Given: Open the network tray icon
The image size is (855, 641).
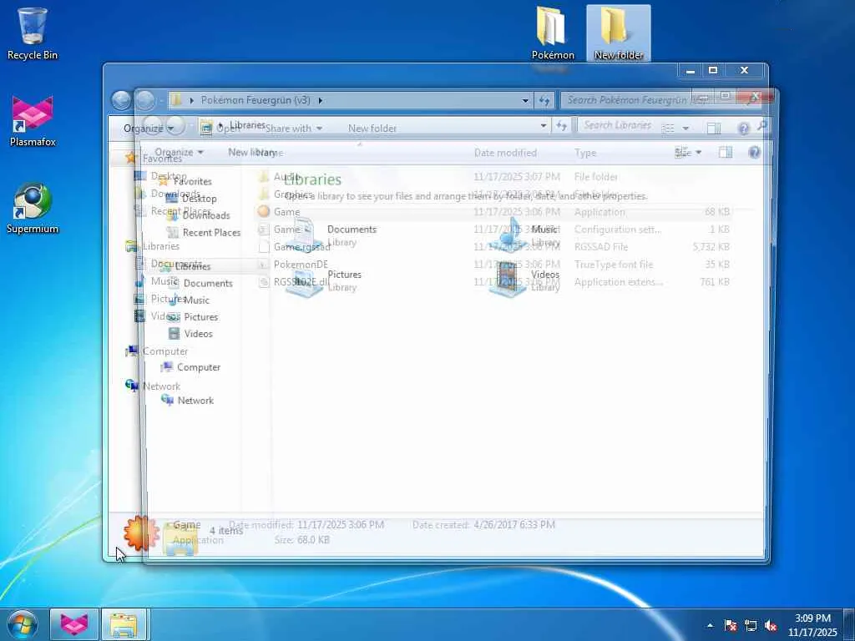Looking at the screenshot, I should pyautogui.click(x=751, y=625).
